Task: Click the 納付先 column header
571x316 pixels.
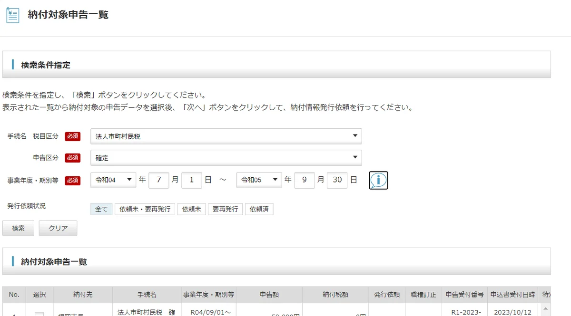Action: [x=83, y=295]
